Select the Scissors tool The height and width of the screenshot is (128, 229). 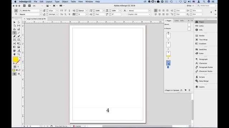(x=14, y=43)
